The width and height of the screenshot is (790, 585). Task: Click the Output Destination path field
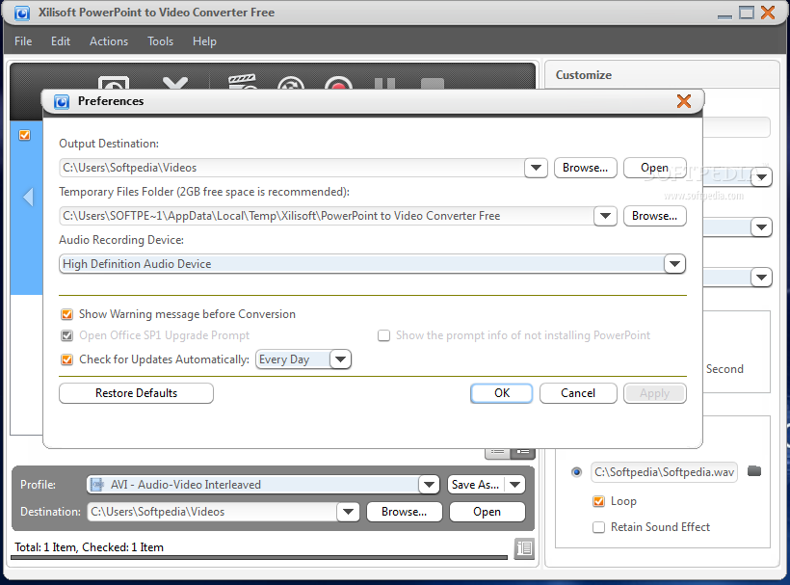coord(292,168)
